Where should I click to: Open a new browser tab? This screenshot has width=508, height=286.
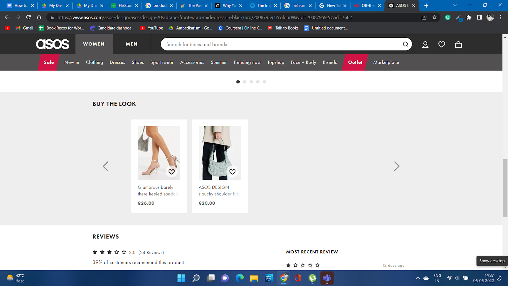[x=426, y=5]
